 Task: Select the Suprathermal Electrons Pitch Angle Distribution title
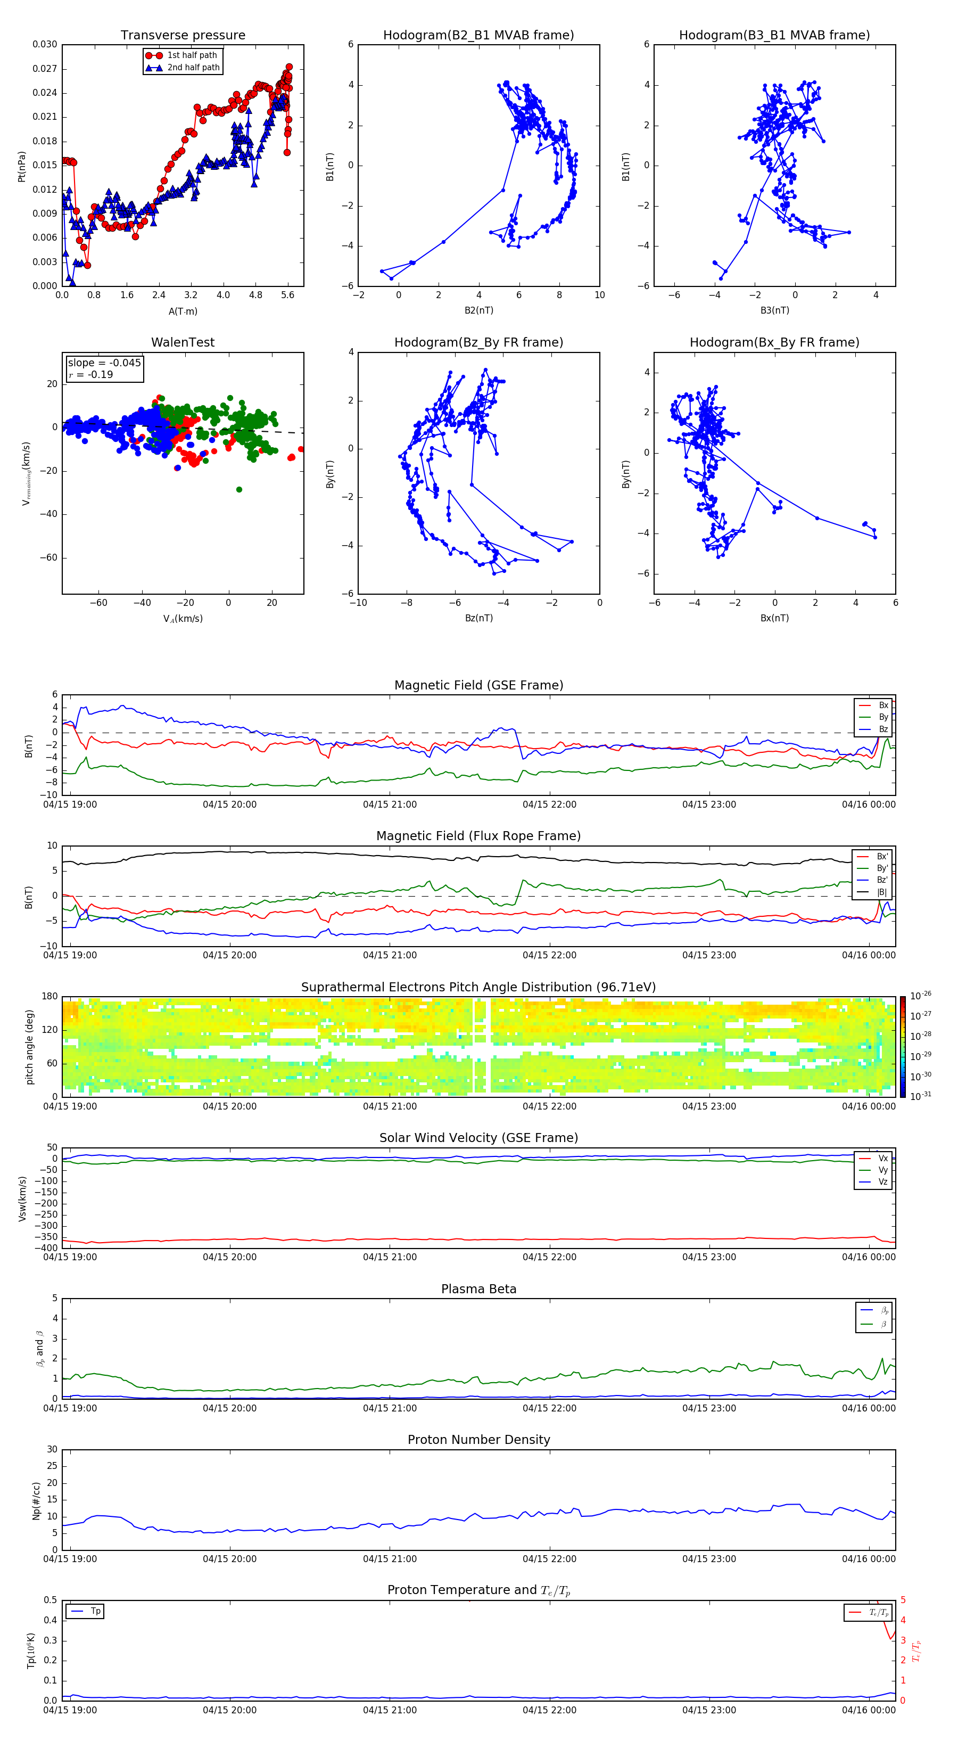(x=478, y=987)
